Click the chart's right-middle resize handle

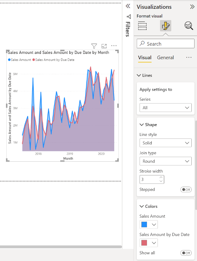coord(118,106)
